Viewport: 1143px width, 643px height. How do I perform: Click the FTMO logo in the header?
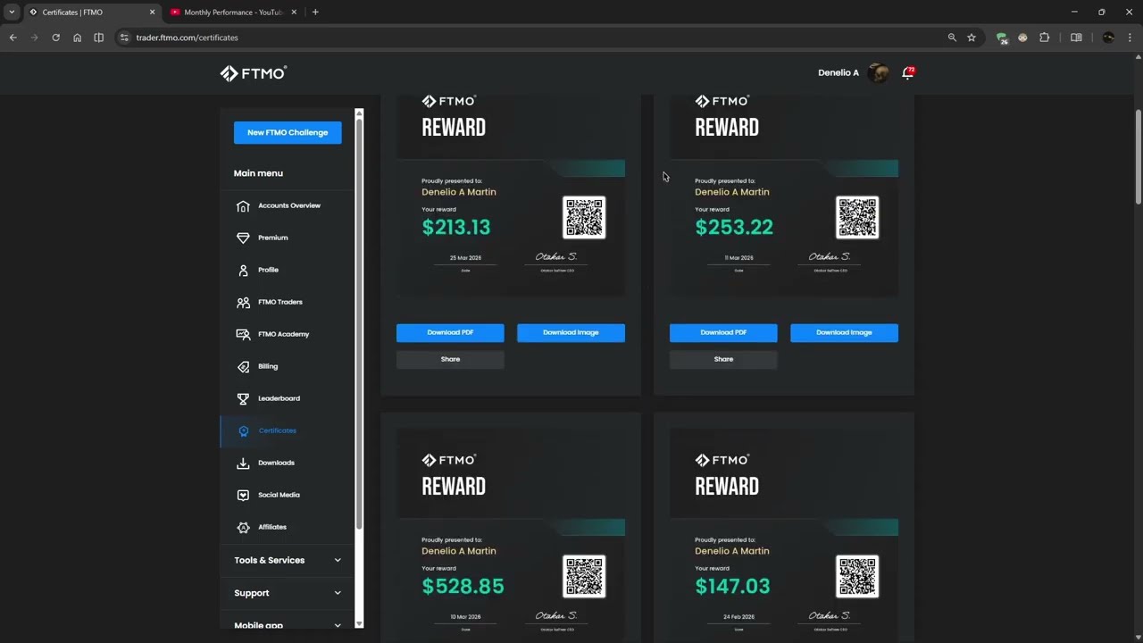click(x=254, y=73)
